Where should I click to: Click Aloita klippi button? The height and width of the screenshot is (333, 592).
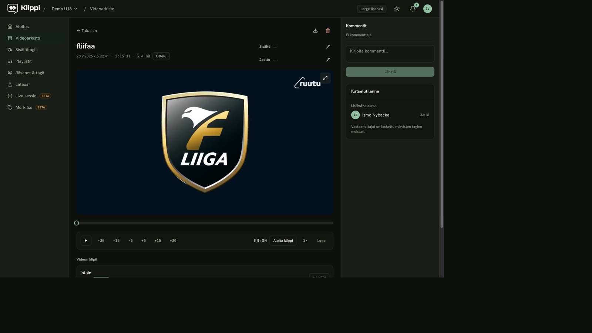283,240
